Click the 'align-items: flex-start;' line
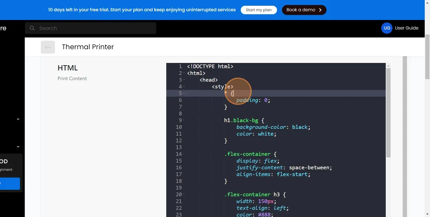This screenshot has height=217, width=430. 273,174
